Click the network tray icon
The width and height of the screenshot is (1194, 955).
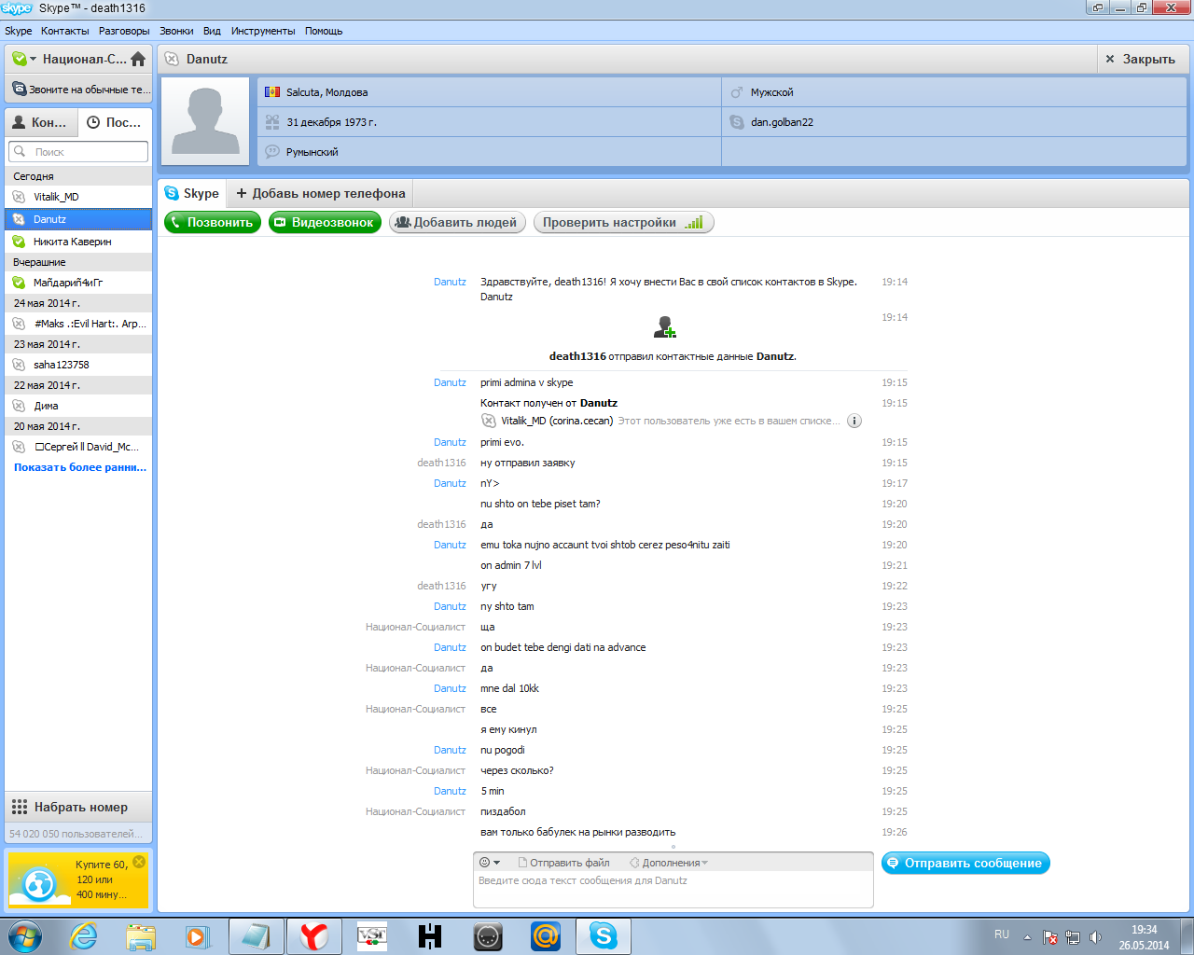point(1073,937)
